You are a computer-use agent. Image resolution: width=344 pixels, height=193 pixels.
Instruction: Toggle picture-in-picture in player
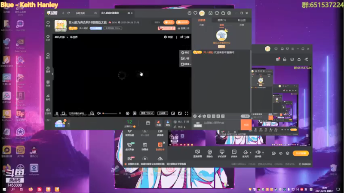pos(173,113)
